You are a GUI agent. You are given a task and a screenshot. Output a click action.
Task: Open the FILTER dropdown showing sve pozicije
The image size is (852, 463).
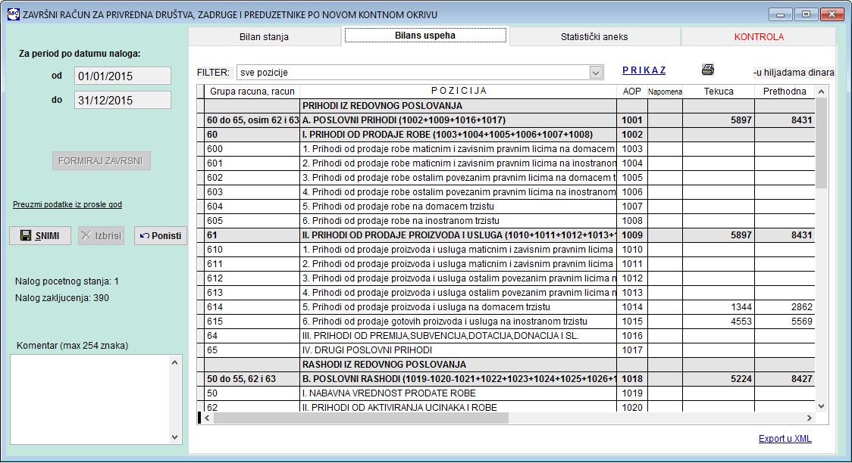tap(596, 73)
